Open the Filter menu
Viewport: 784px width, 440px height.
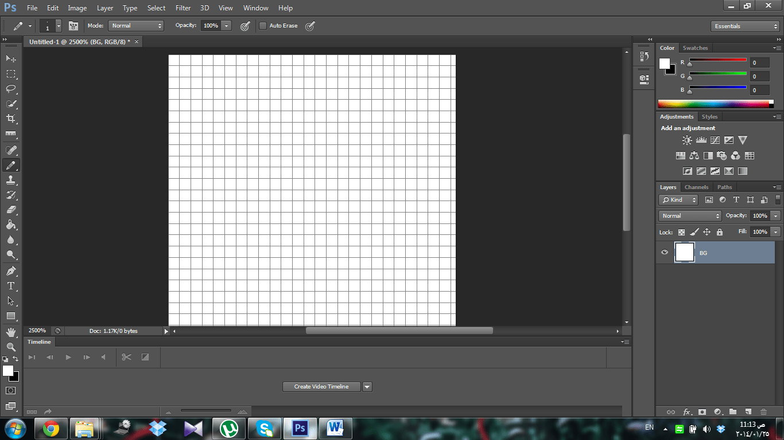pyautogui.click(x=183, y=7)
